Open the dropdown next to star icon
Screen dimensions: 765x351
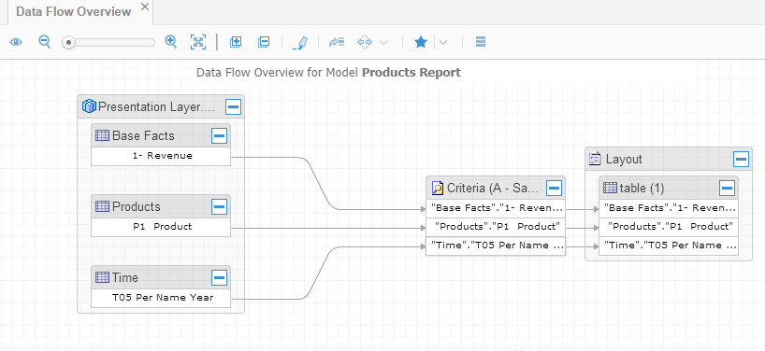(x=443, y=42)
